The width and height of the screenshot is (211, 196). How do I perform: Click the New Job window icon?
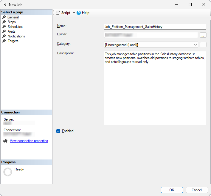pos(5,5)
